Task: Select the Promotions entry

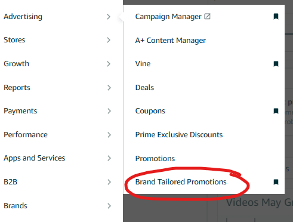Action: [x=155, y=159]
